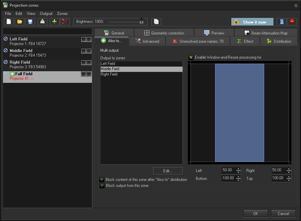Image resolution: width=301 pixels, height=221 pixels.
Task: Increase the Right value with up arrow
Action: pos(289,169)
